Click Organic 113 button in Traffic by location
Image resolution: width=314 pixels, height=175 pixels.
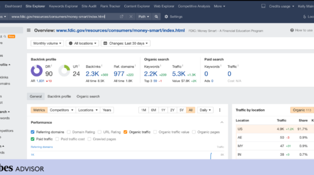[x=302, y=110]
